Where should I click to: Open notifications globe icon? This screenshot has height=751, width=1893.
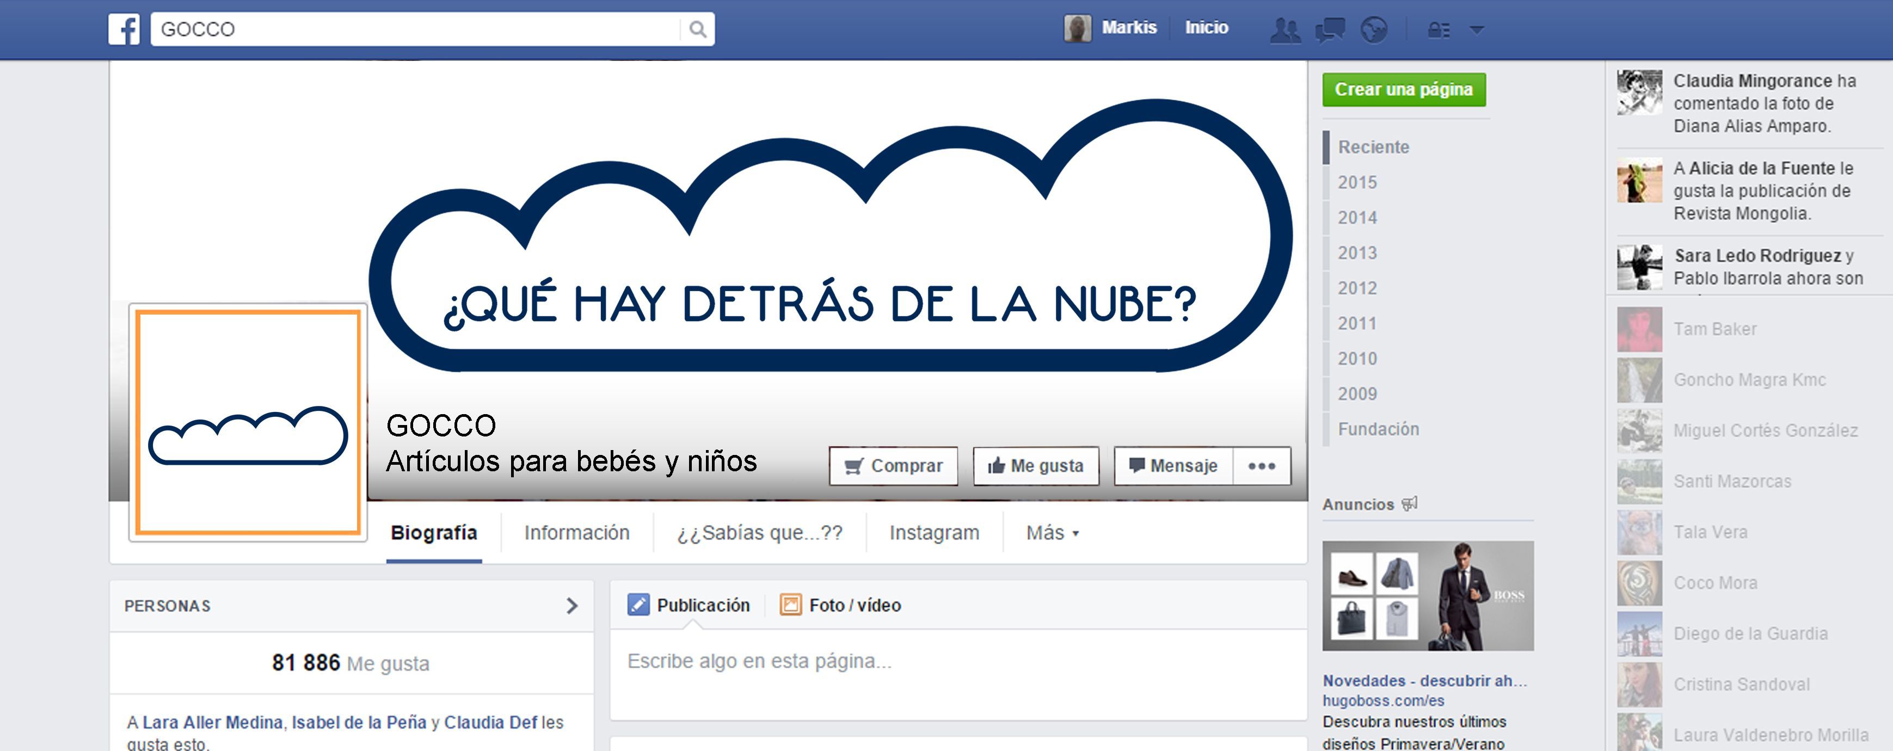[1373, 30]
